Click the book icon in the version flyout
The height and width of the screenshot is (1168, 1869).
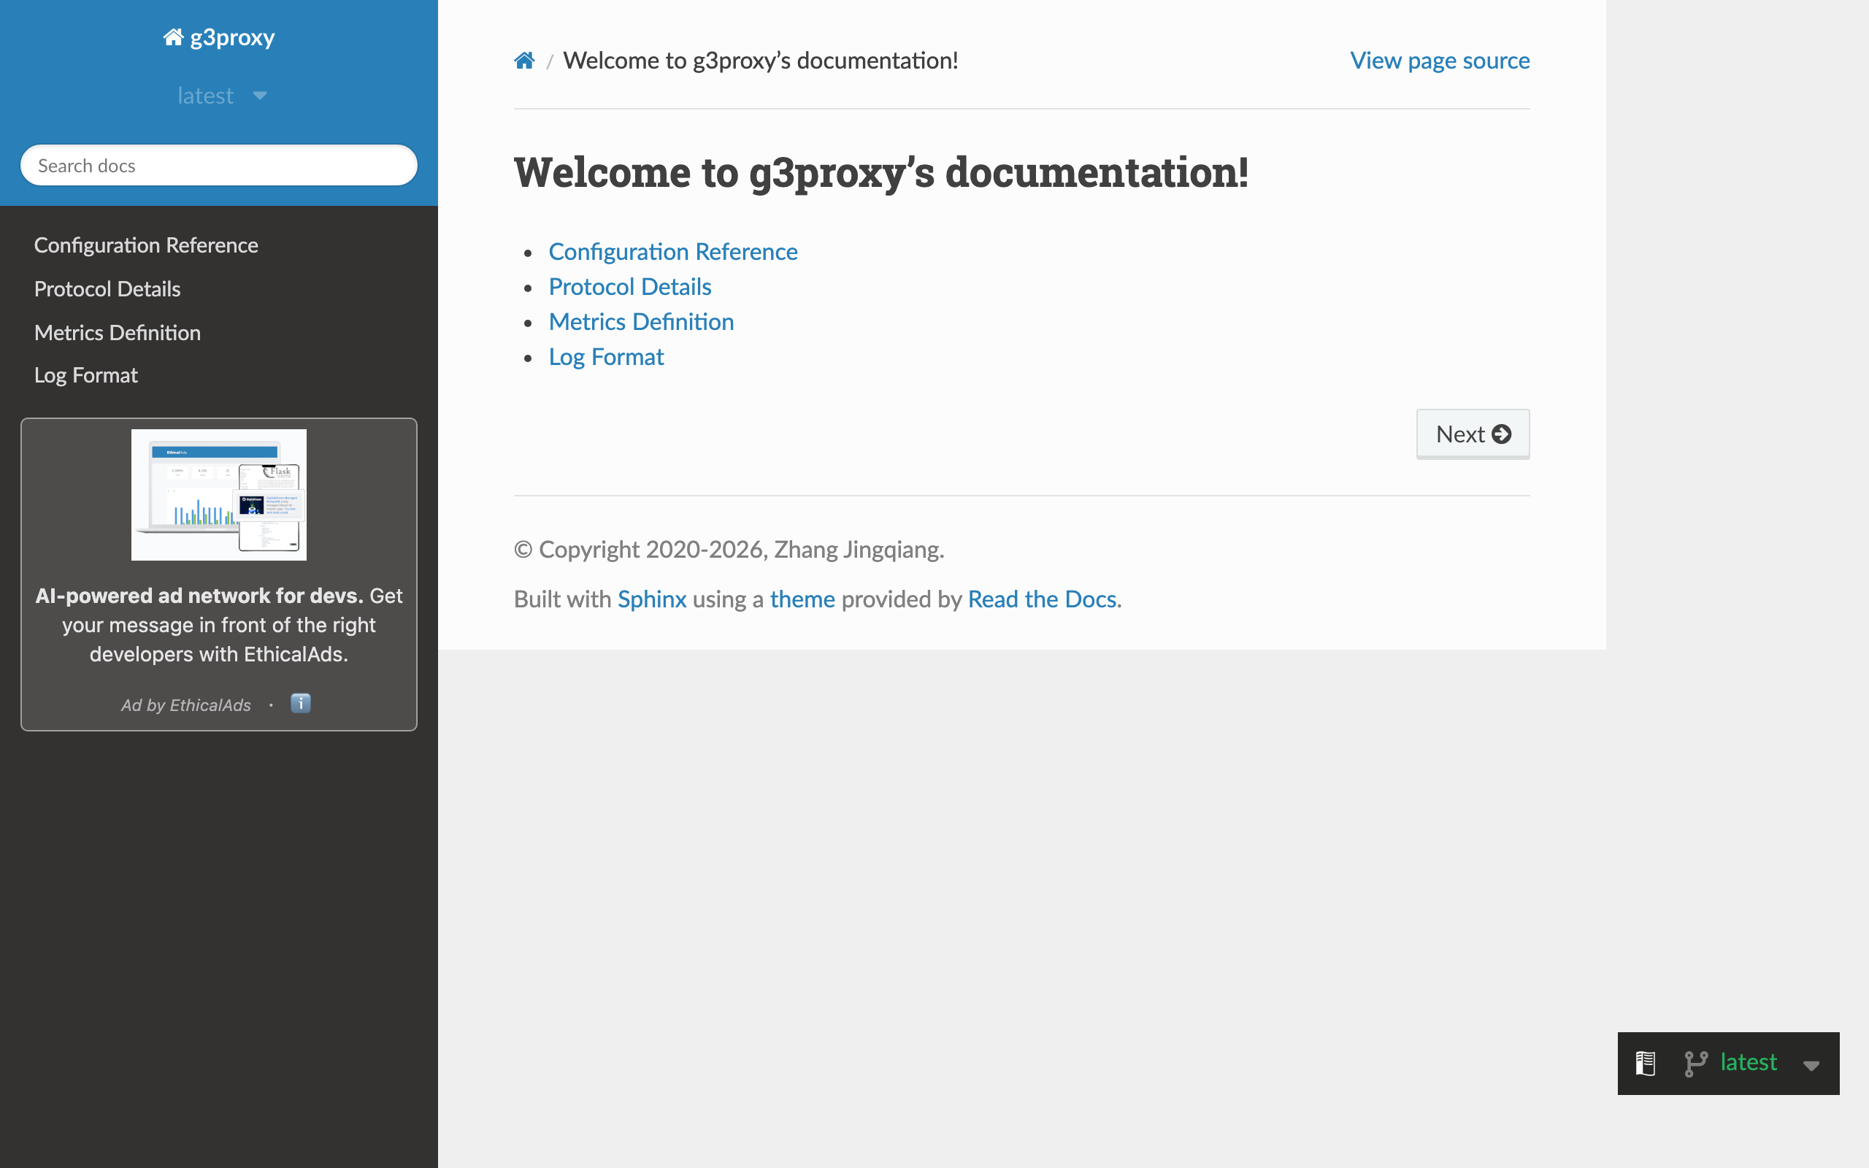[1645, 1063]
